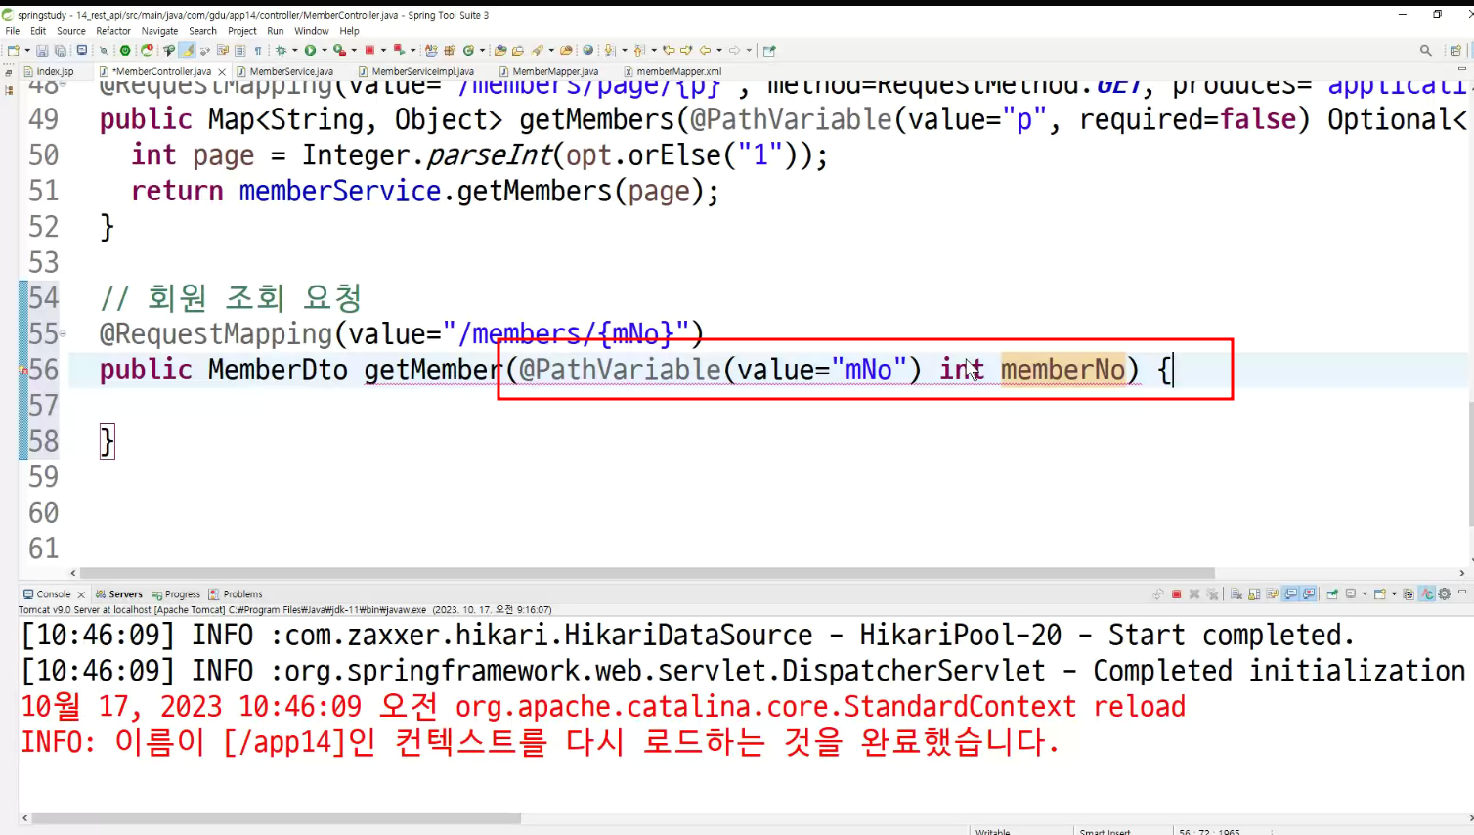The image size is (1474, 835).
Task: Click the Previous Annotation arrow icon
Action: click(x=638, y=51)
